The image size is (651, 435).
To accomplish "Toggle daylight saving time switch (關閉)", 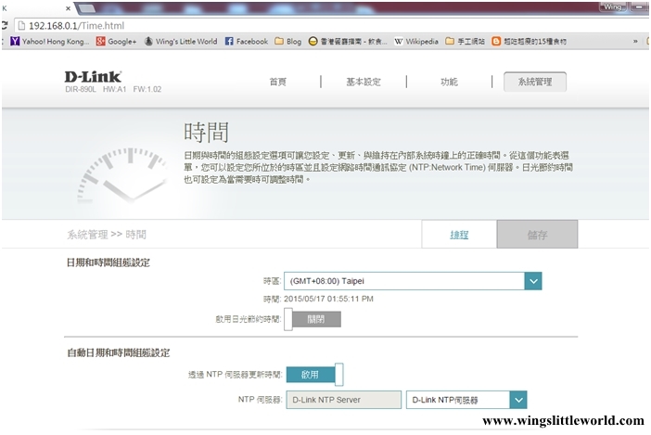I will [313, 319].
